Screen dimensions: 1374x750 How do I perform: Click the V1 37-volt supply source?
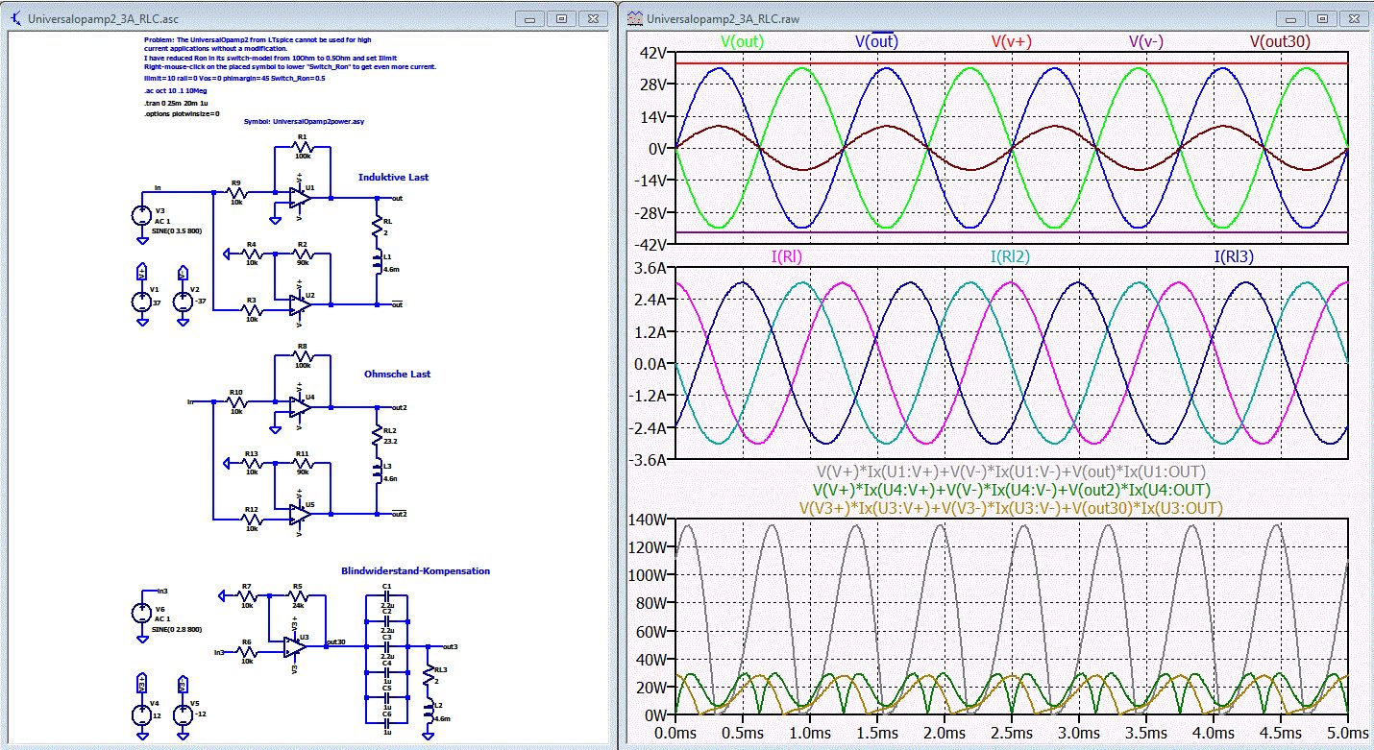click(x=142, y=302)
